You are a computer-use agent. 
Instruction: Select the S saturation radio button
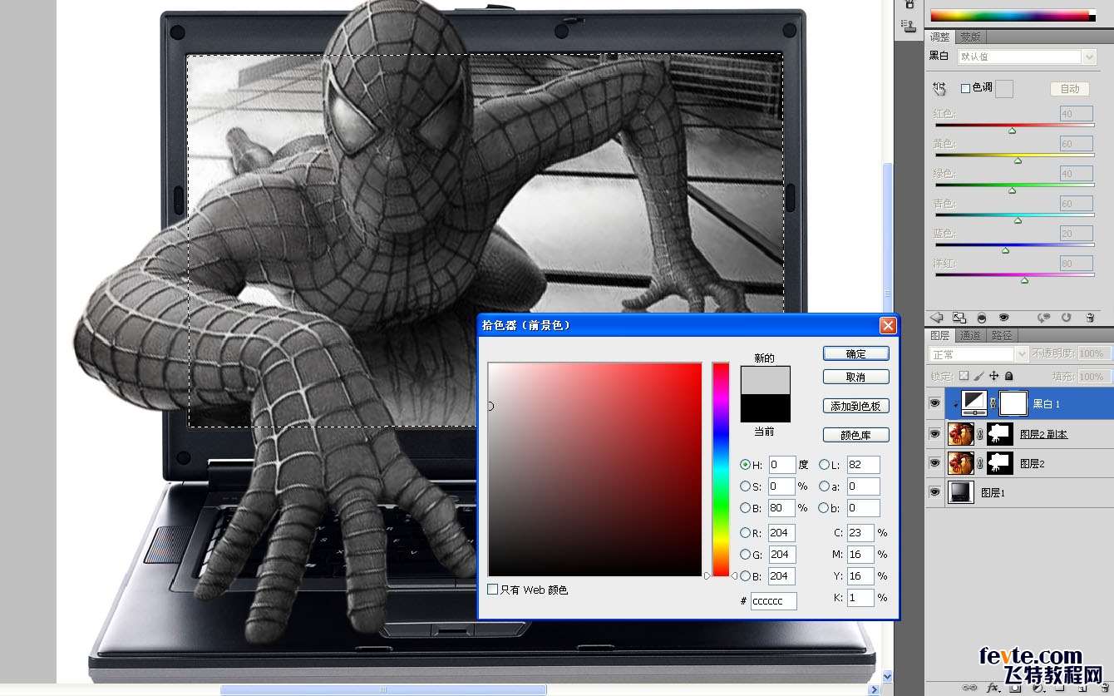tap(745, 486)
